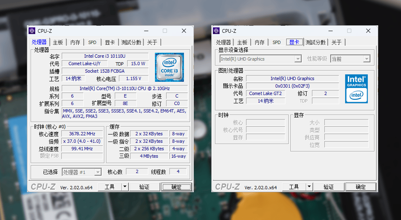Click 4-way associativity value
The height and width of the screenshot is (220, 401).
tap(179, 149)
